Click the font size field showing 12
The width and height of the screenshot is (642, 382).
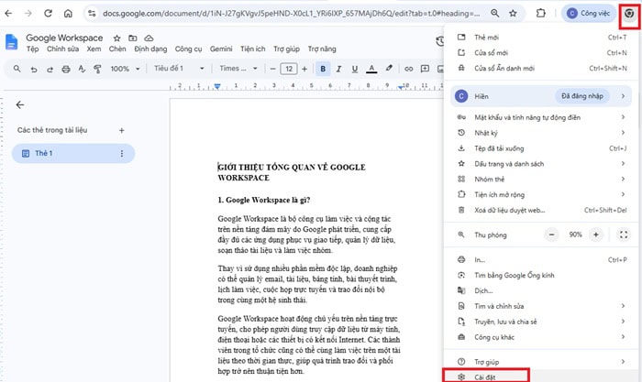(x=289, y=69)
